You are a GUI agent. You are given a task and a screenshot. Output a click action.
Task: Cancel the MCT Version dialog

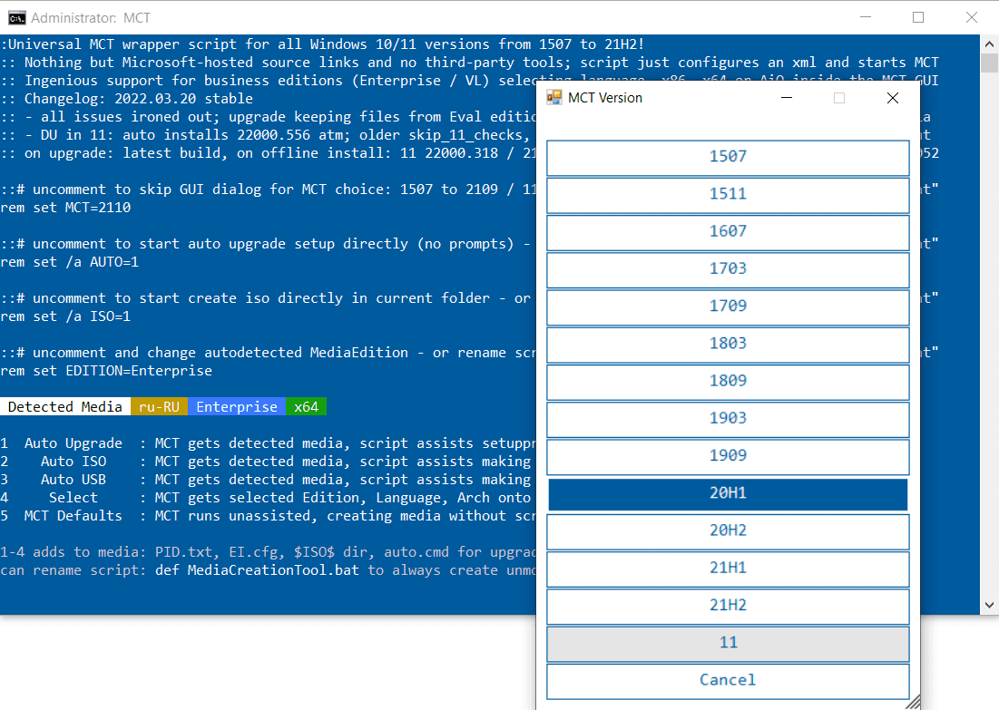coord(728,681)
